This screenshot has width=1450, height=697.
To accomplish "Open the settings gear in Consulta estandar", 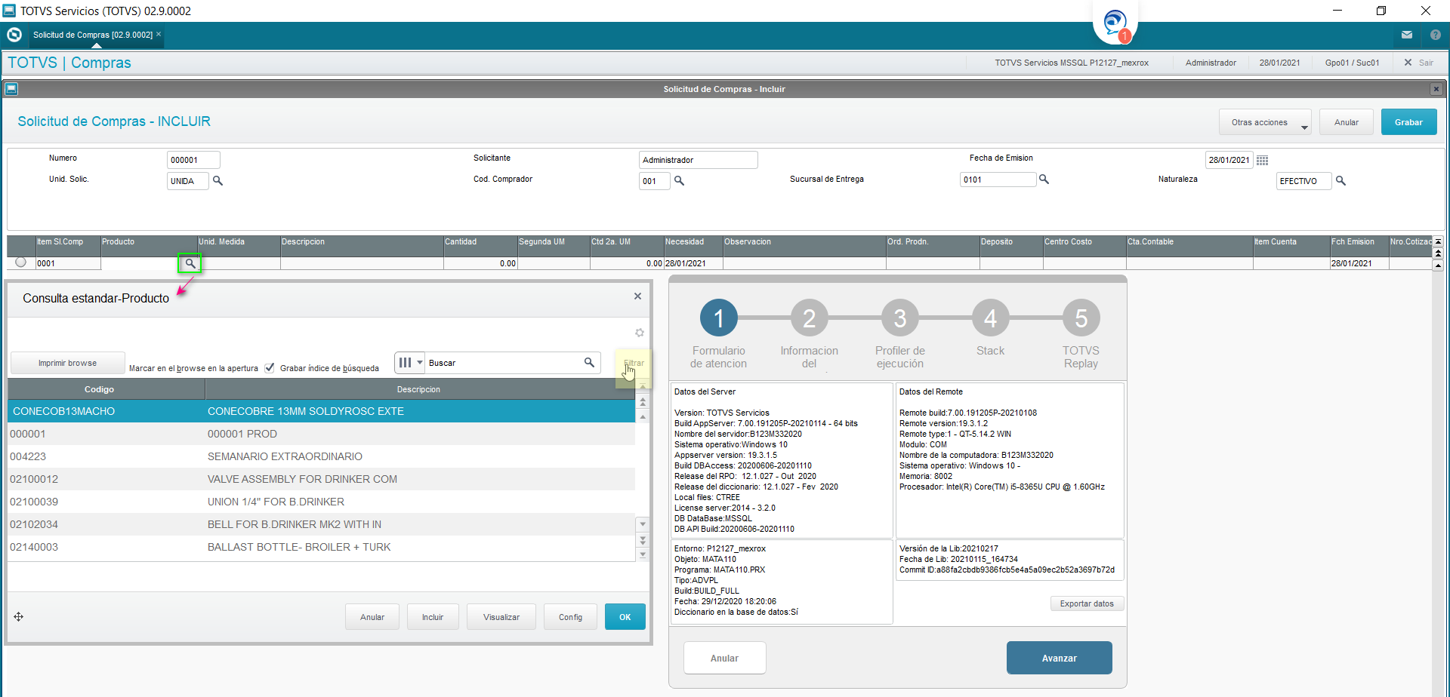I will (x=640, y=333).
